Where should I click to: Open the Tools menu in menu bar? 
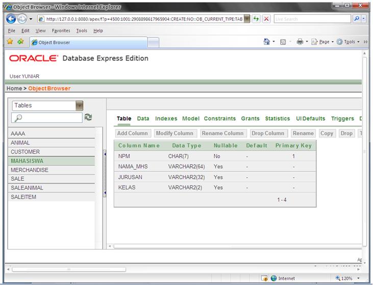82,31
